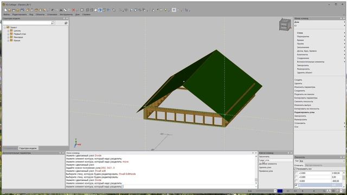Open the Дом submenu arrow in right panel
The image size is (347, 195).
[344, 22]
